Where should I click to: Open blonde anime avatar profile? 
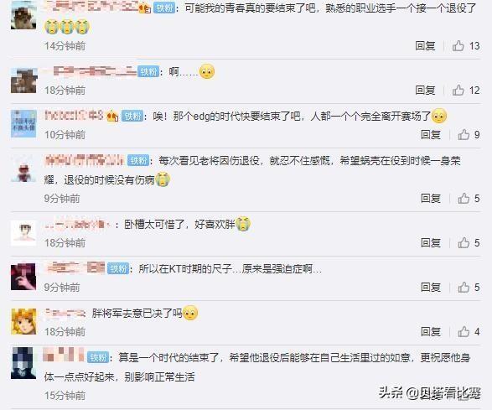coord(23,321)
